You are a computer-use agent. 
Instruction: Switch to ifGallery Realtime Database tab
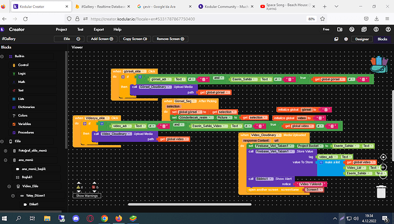pos(103,6)
